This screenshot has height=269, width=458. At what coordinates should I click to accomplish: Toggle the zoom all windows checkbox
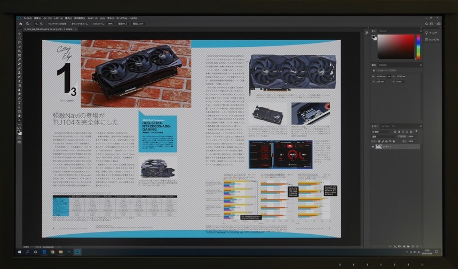[70, 24]
